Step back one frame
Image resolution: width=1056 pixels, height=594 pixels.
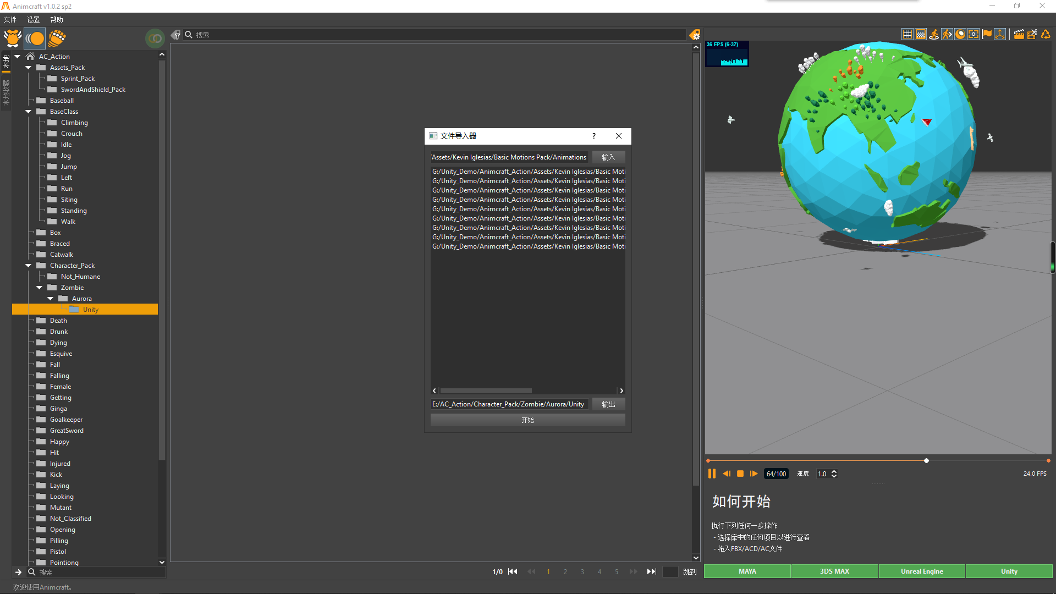tap(727, 474)
